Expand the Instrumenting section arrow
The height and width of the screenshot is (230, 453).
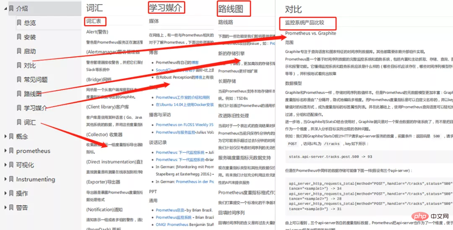[5, 179]
